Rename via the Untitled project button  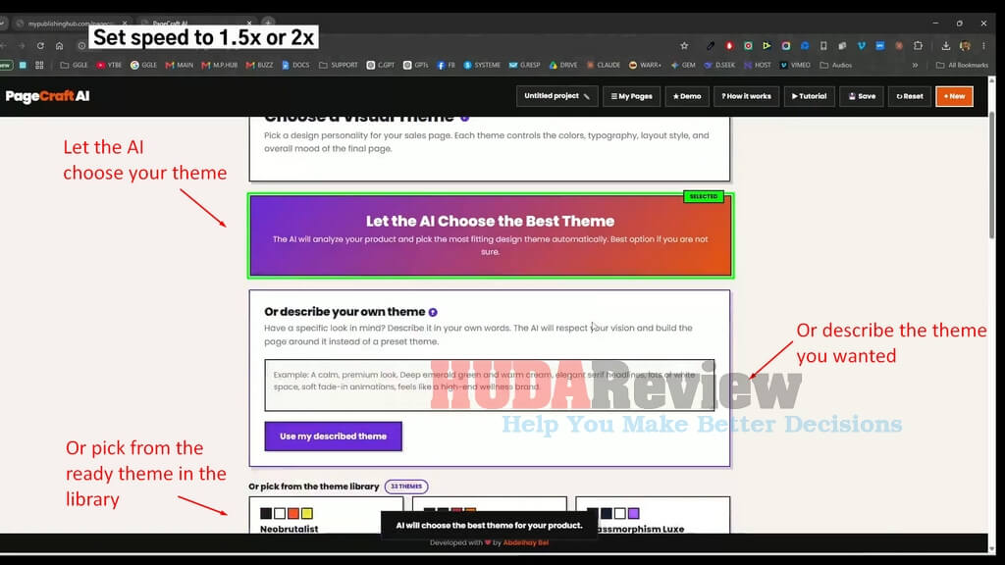(x=557, y=96)
